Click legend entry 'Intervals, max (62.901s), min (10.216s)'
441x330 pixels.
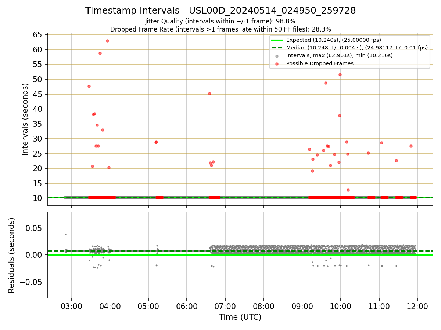(340, 55)
